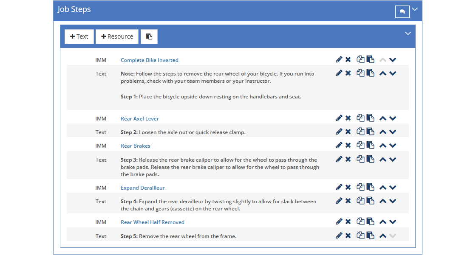Delete the Step 5 text row
The height and width of the screenshot is (255, 476).
point(348,235)
